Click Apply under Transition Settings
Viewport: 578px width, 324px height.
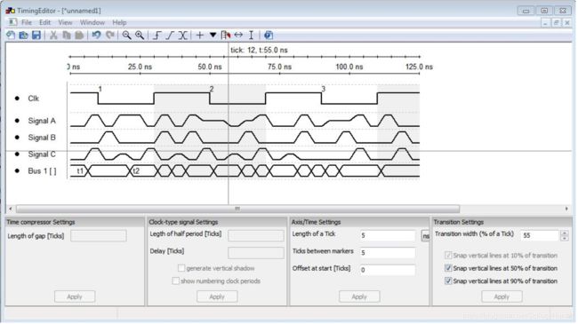tap(502, 296)
